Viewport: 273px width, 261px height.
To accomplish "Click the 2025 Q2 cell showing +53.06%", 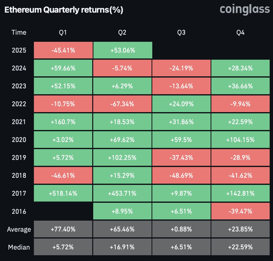I will tap(122, 50).
